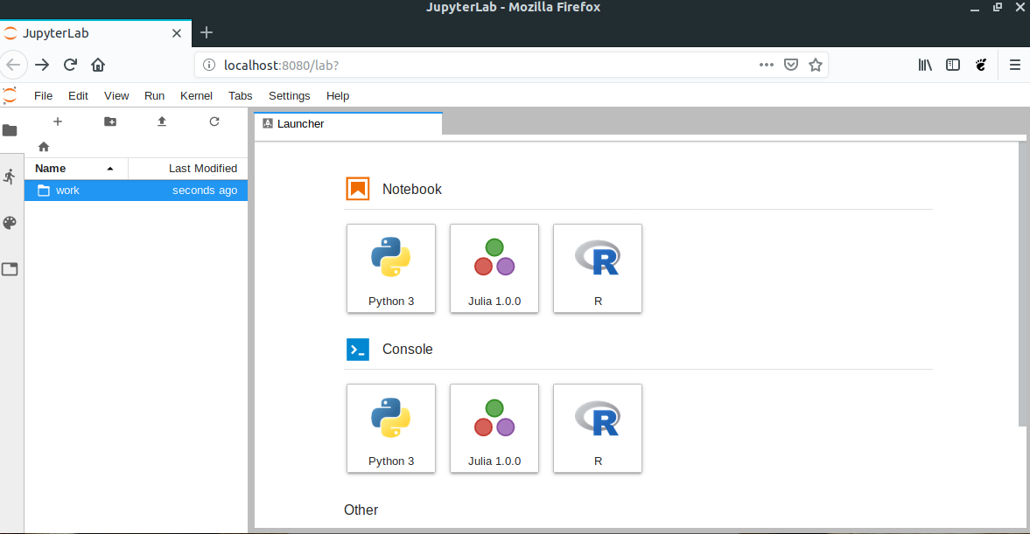Open the View menu

(x=116, y=96)
